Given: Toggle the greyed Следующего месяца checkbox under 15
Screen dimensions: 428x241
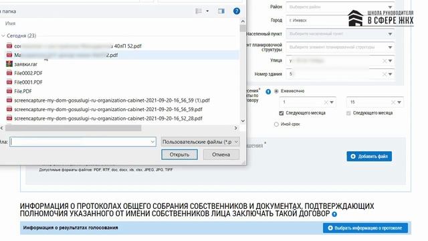Looking at the screenshot, I should [x=348, y=113].
